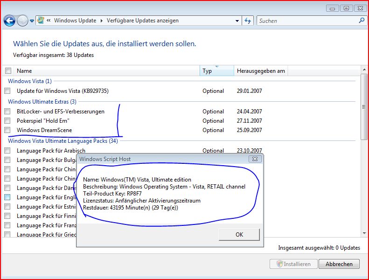Collapse the Windows Ultimate Extras (3) group
This screenshot has width=369, height=280.
click(42, 101)
